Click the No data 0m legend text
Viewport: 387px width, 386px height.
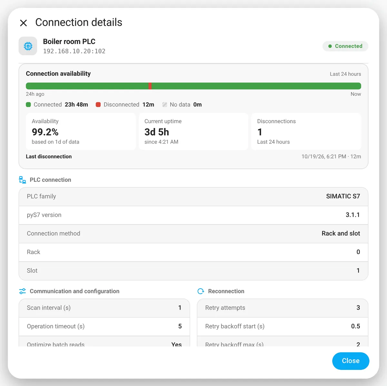[x=185, y=104]
